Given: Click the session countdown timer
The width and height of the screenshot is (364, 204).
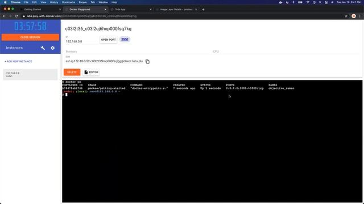Looking at the screenshot, I should [30, 26].
